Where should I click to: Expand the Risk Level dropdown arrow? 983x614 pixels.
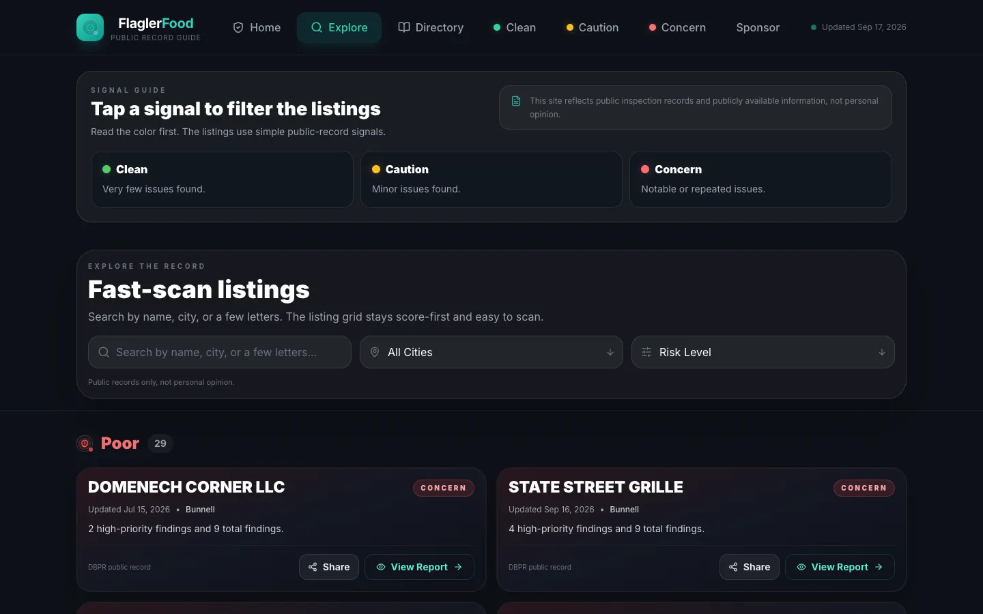coord(882,352)
